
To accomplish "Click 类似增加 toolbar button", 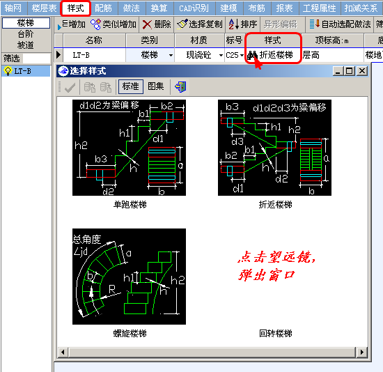I will [x=114, y=24].
